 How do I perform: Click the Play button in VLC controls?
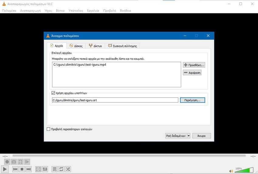pyautogui.click(x=5, y=169)
